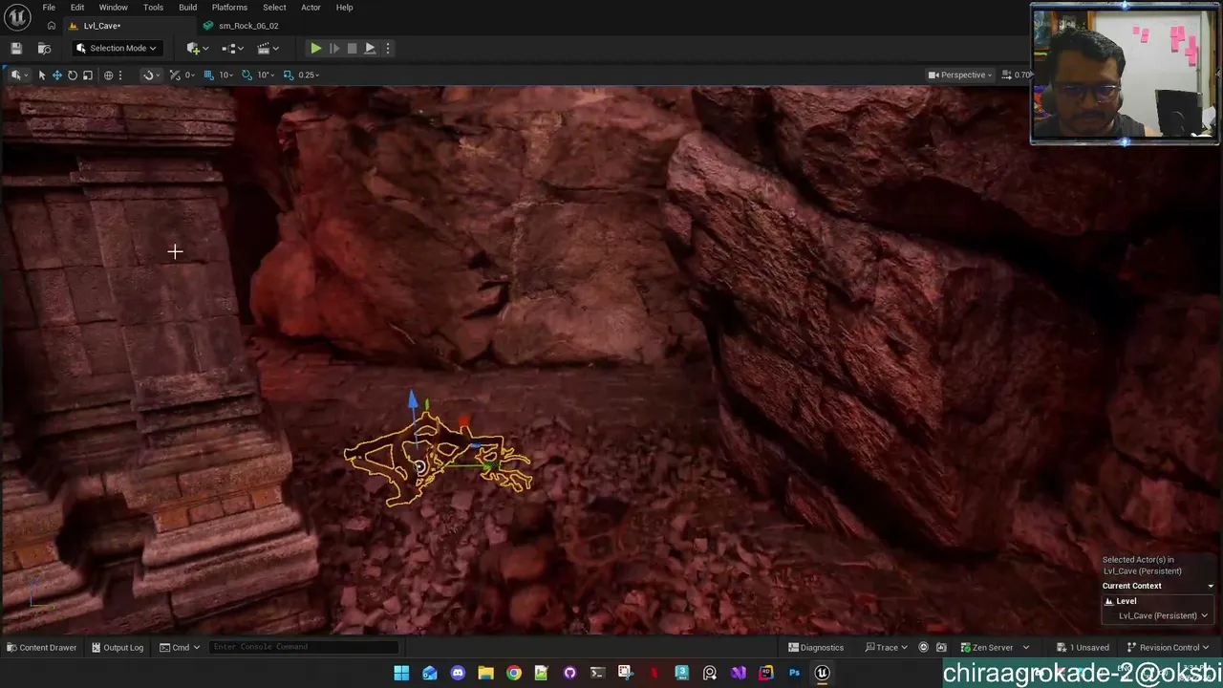Focus the Enter Console Command field
This screenshot has width=1223, height=688.
[x=304, y=647]
